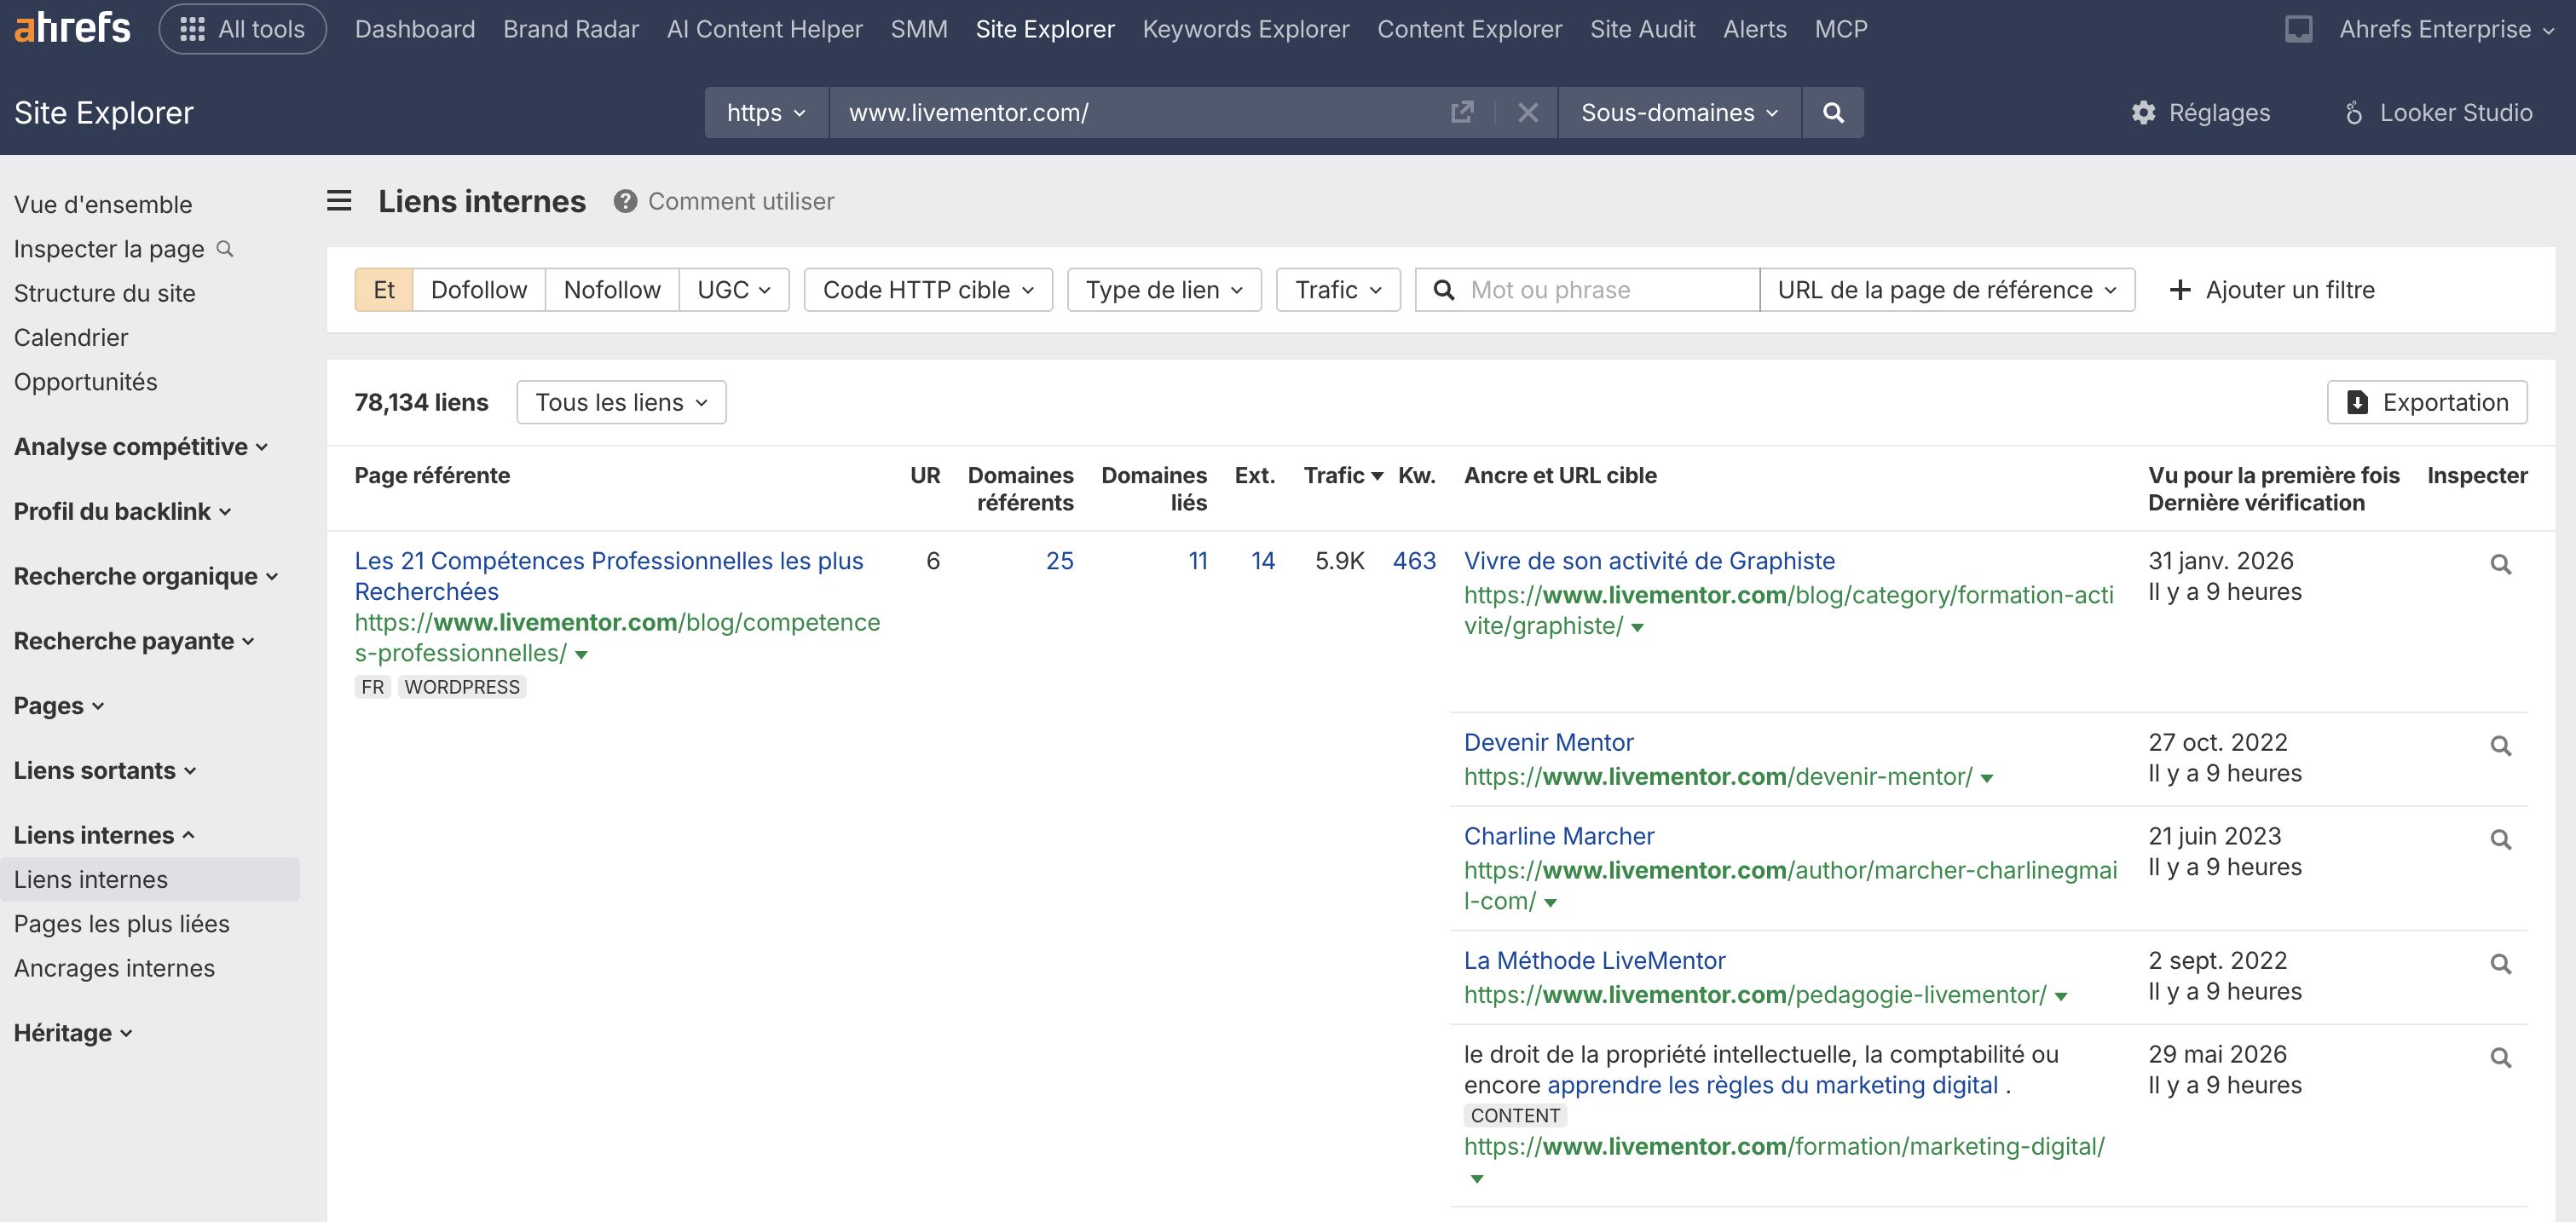Screen dimensions: 2576x1222
Task: Select the Dofollow filter
Action: 478,290
